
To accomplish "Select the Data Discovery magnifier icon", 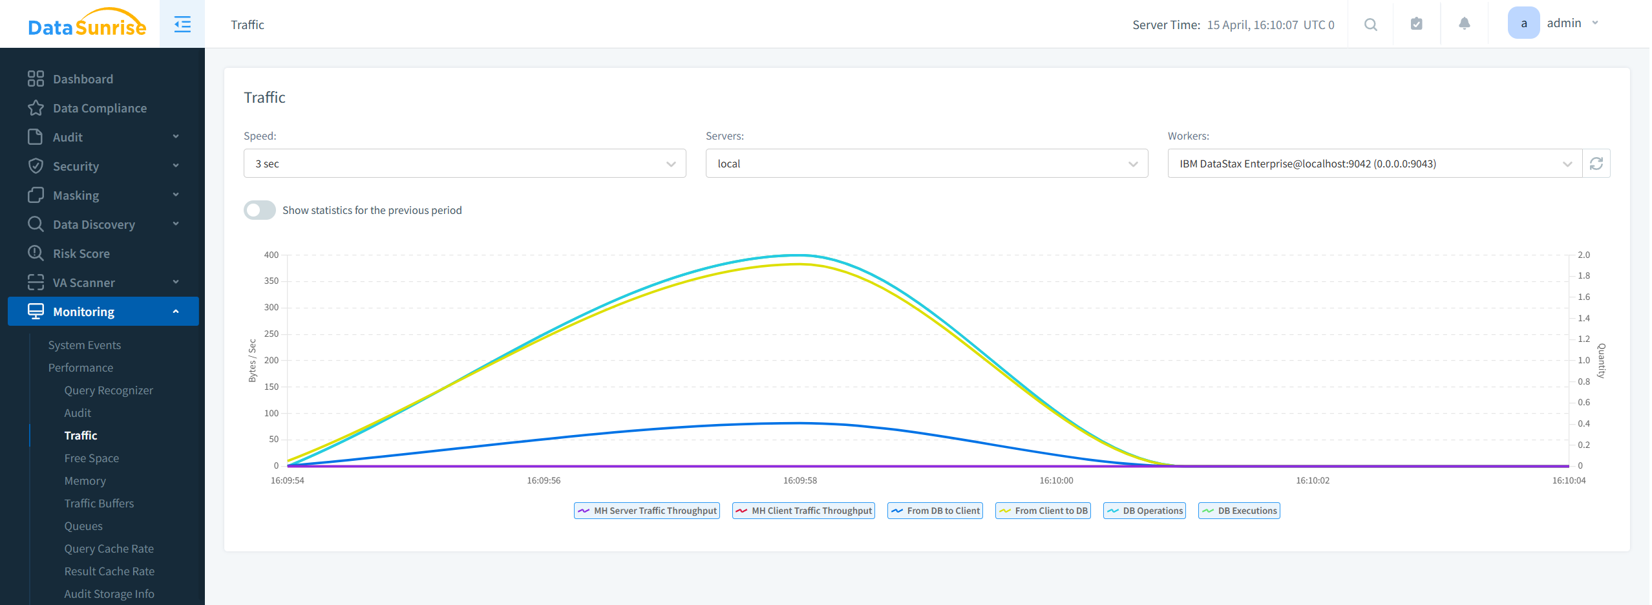I will pos(37,224).
